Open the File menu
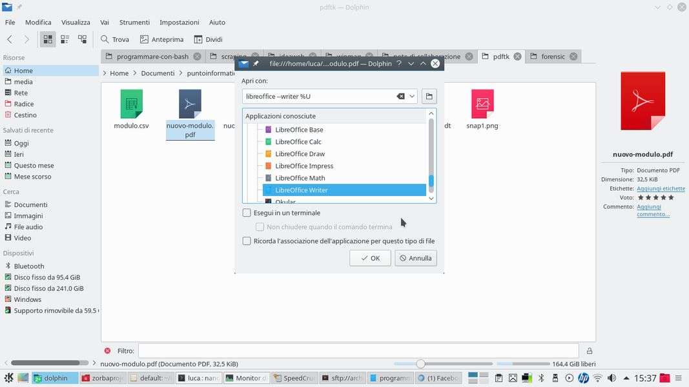Viewport: 689px width, 387px height. point(10,23)
